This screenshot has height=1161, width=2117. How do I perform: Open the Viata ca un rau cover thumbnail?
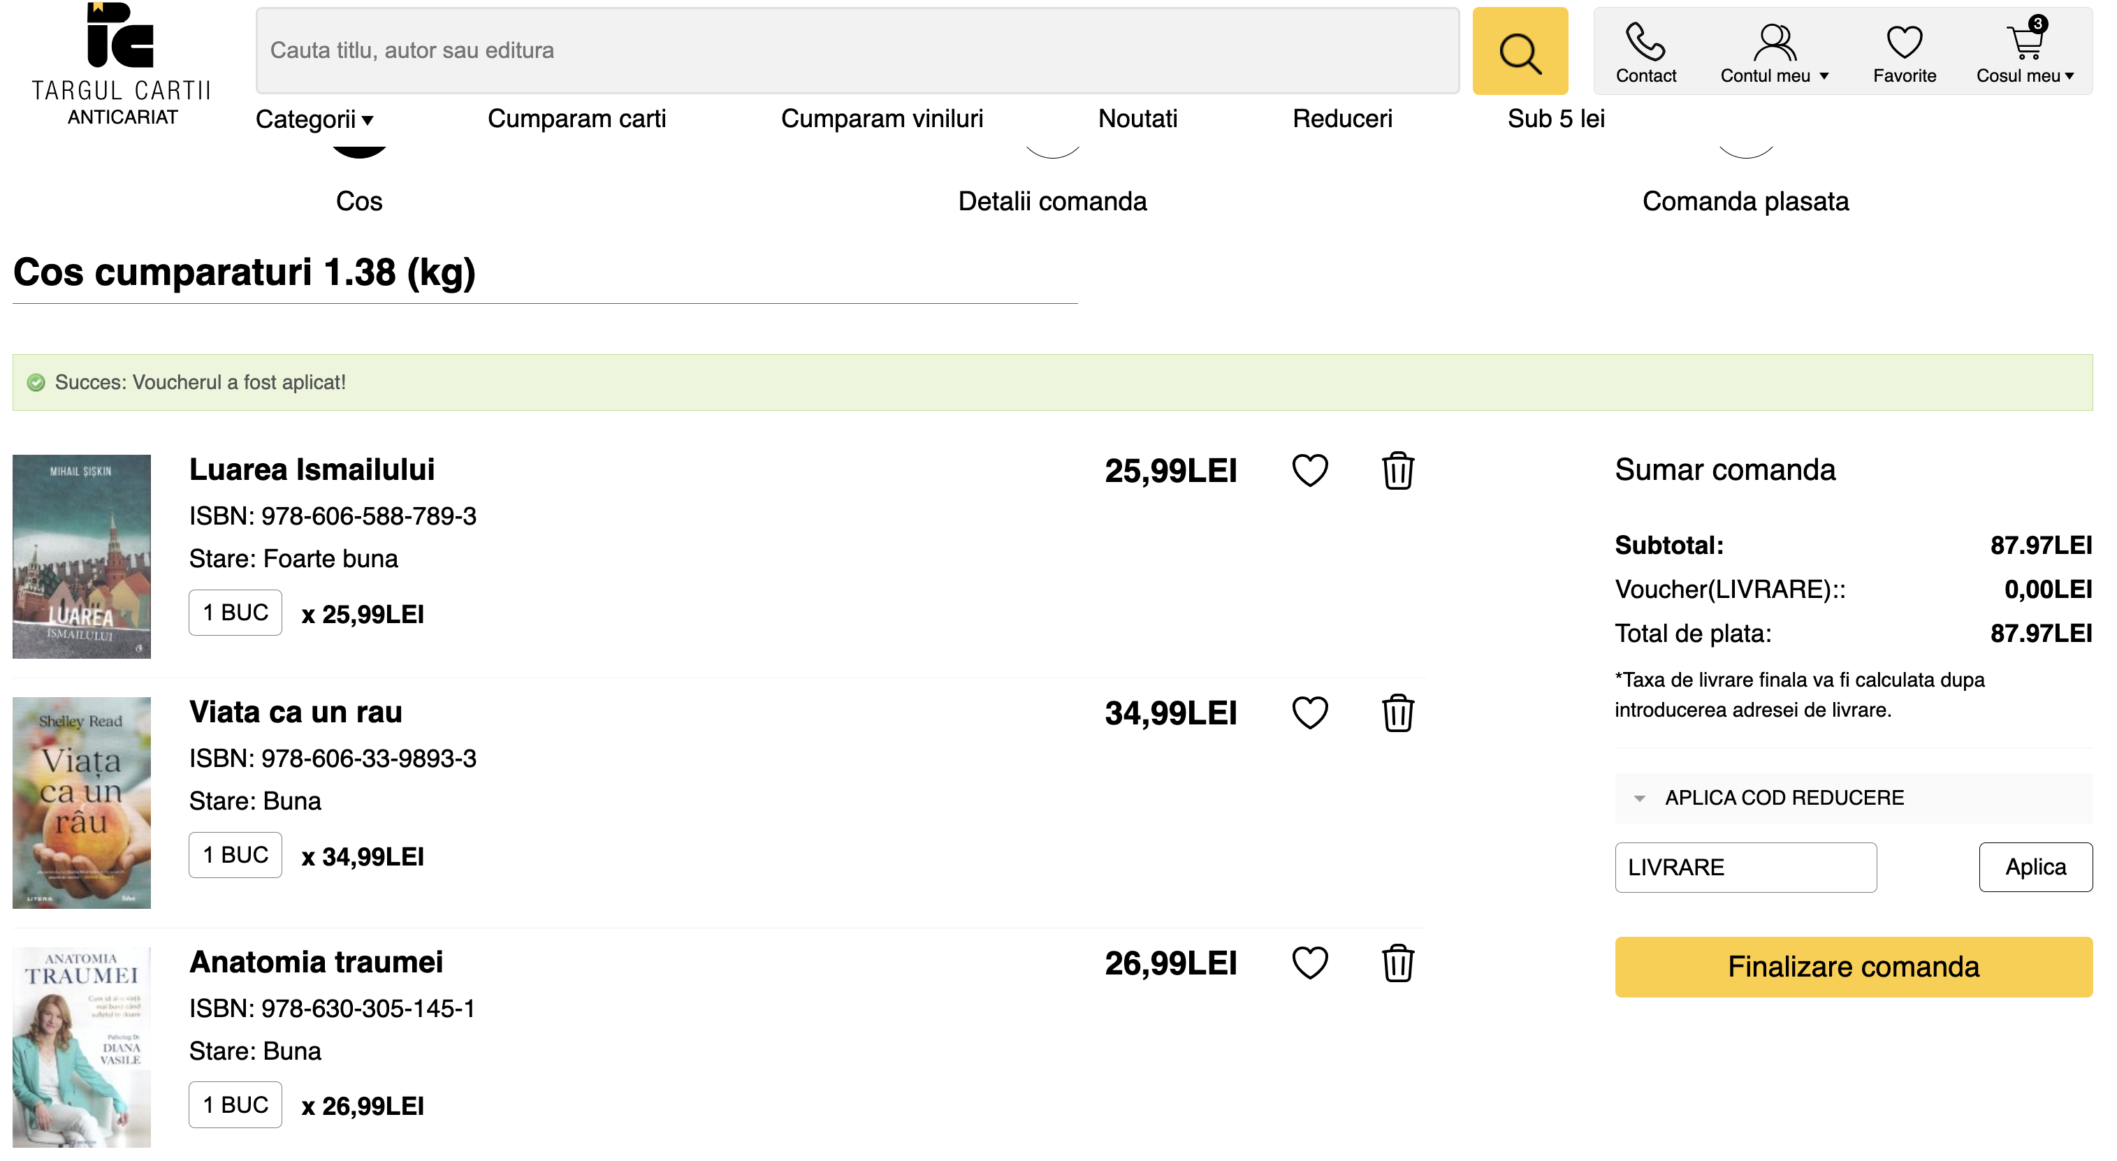81,803
